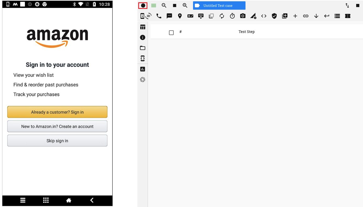Open the green hamburger menu

coord(154,5)
